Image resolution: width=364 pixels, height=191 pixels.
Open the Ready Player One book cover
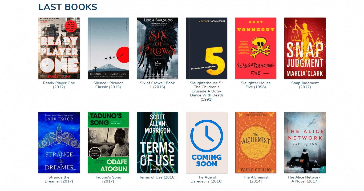pos(59,48)
